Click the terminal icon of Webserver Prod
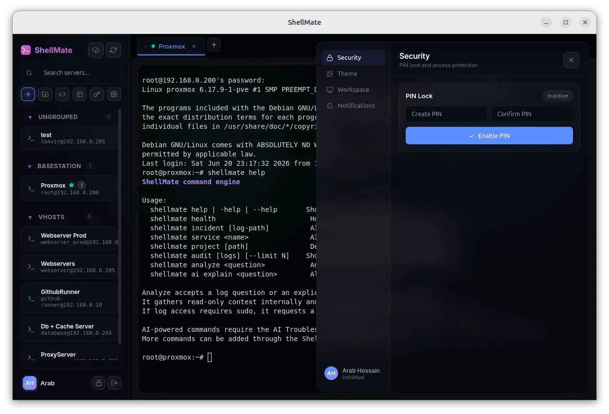 (x=31, y=239)
